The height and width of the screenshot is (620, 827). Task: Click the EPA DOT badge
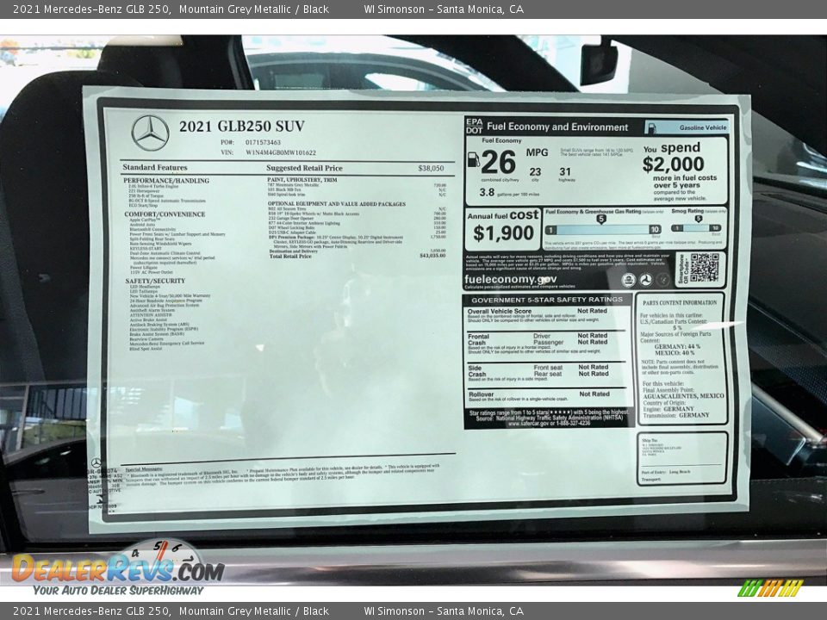[x=474, y=126]
